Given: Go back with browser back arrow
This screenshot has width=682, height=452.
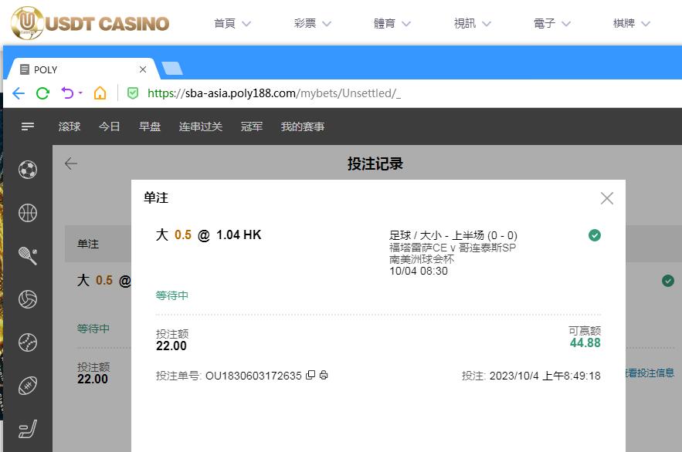Looking at the screenshot, I should pos(19,93).
